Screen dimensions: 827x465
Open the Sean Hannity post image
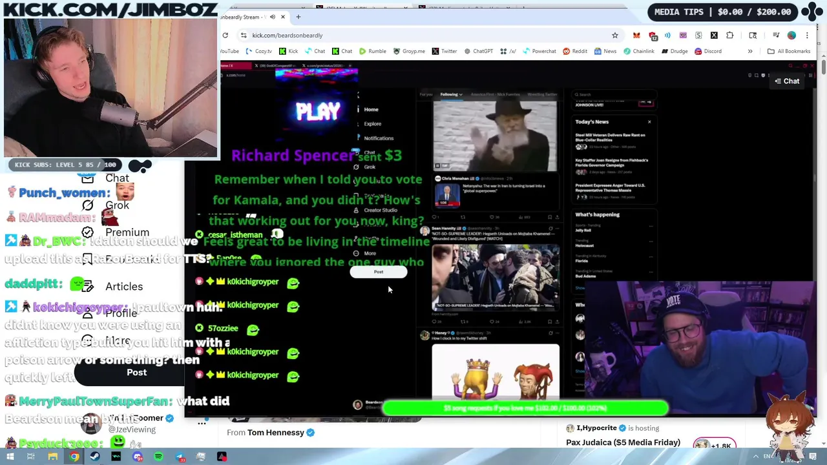(496, 278)
